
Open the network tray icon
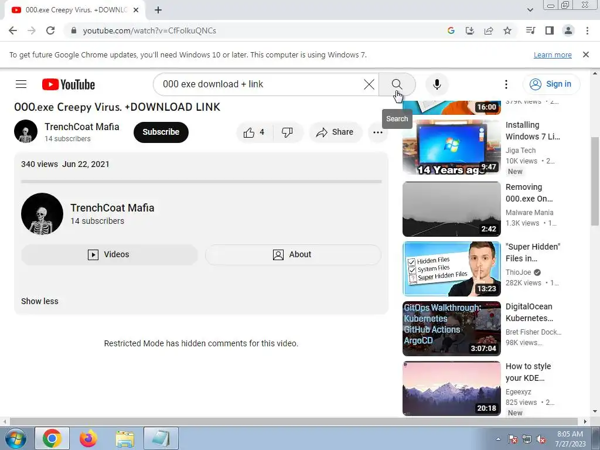(527, 439)
